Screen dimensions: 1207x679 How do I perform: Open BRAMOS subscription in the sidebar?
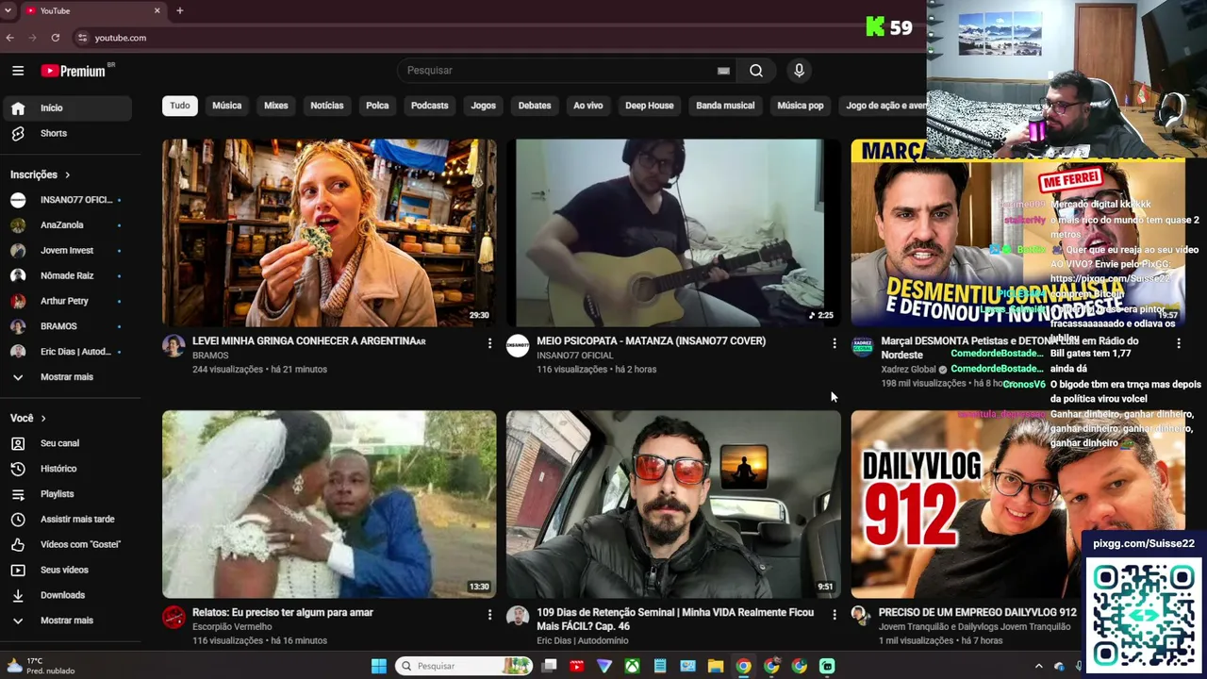click(x=66, y=326)
